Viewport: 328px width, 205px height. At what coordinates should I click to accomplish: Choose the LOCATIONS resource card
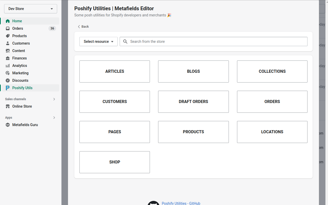click(272, 132)
